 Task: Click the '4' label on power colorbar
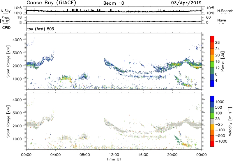(216, 80)
